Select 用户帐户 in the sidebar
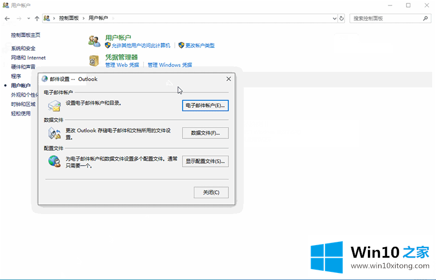This screenshot has height=280, width=436. 21,86
